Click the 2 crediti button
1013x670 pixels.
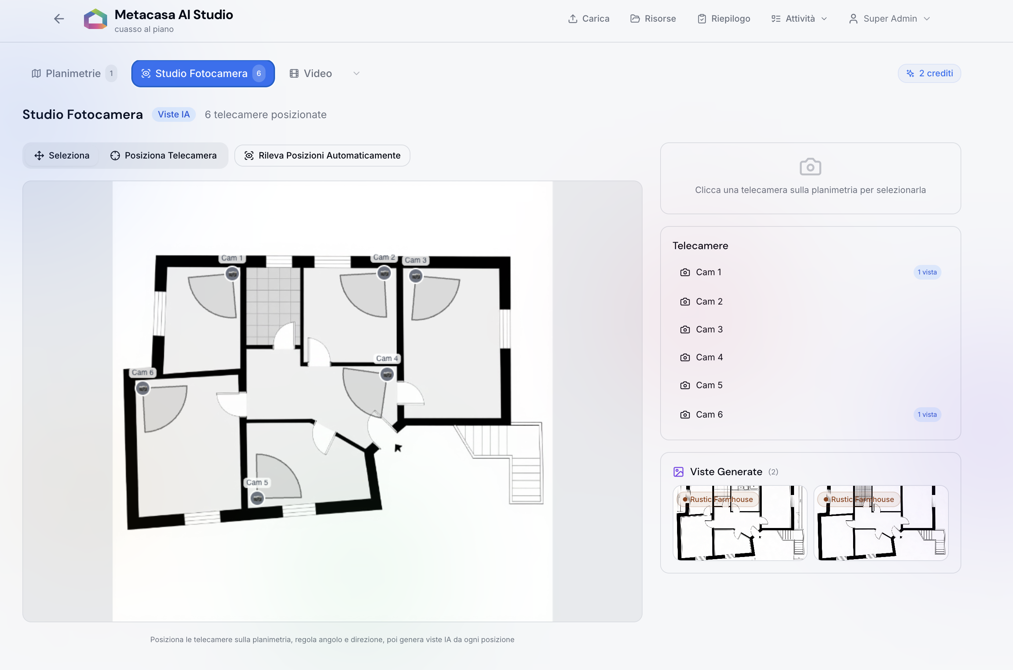point(929,73)
